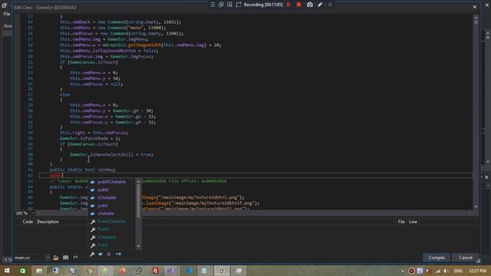This screenshot has height=276, width=491.
Task: Open the 12:27 PM clock
Action: [x=477, y=271]
